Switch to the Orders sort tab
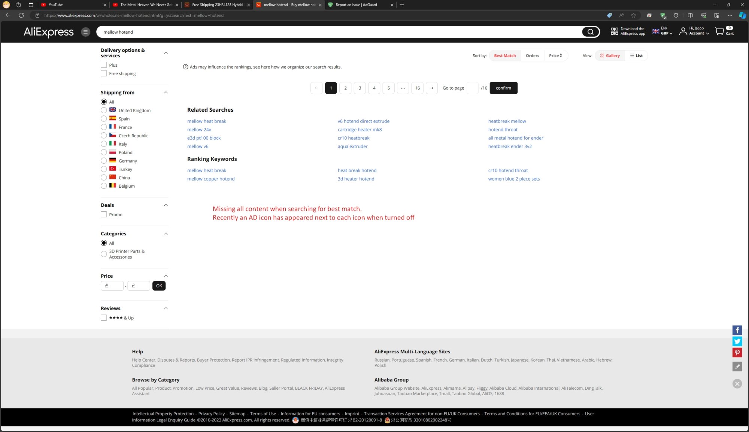Image resolution: width=749 pixels, height=432 pixels. pos(532,55)
